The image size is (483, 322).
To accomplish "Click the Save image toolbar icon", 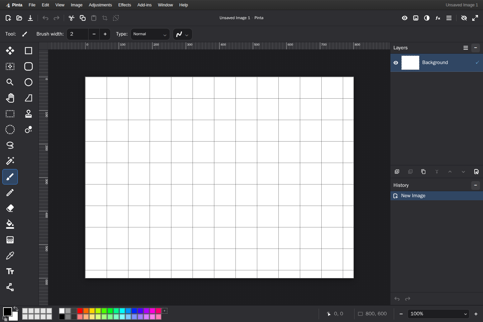I will 31,18.
